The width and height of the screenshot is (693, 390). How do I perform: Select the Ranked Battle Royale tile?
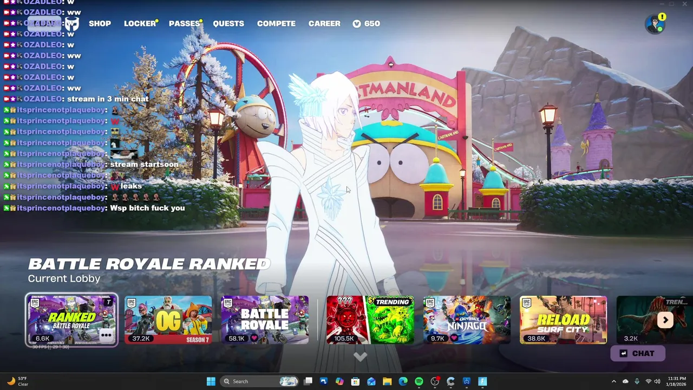tap(71, 320)
